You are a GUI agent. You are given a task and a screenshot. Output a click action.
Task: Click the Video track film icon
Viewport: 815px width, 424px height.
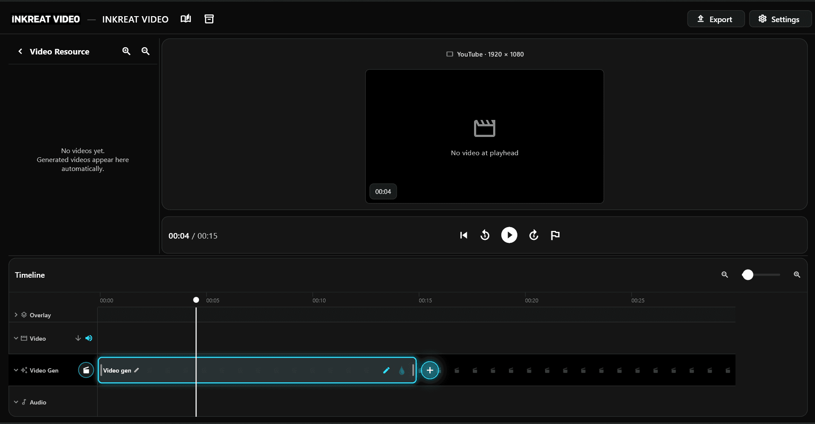(x=24, y=338)
